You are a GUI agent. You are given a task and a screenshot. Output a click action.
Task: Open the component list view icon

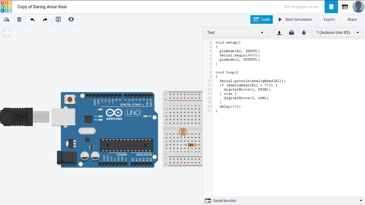point(345,7)
